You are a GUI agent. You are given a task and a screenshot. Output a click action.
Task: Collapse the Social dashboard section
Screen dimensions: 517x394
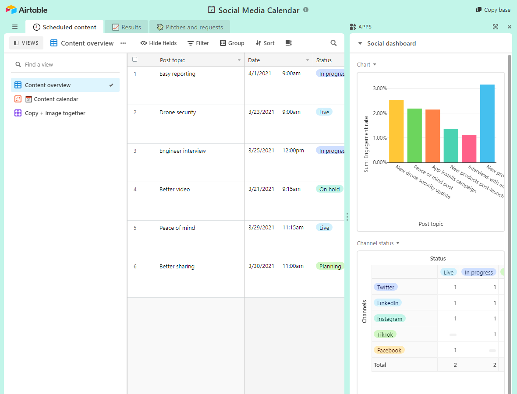360,43
